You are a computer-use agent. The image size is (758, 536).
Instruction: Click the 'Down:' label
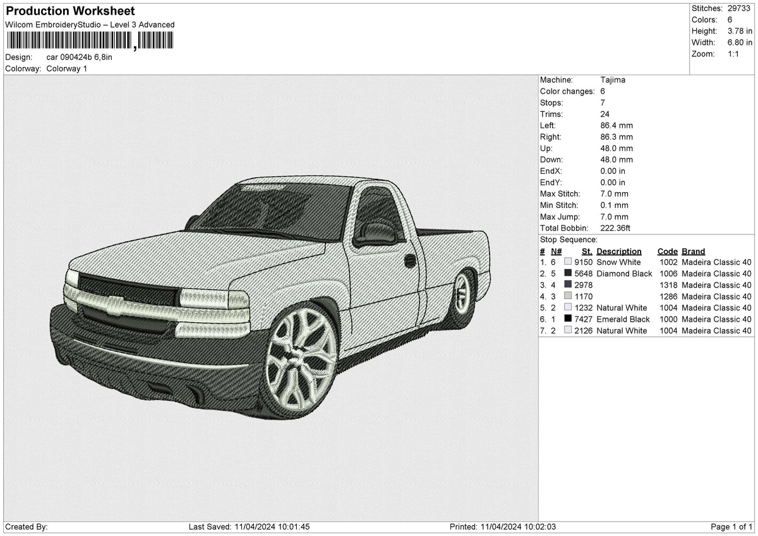tap(551, 159)
